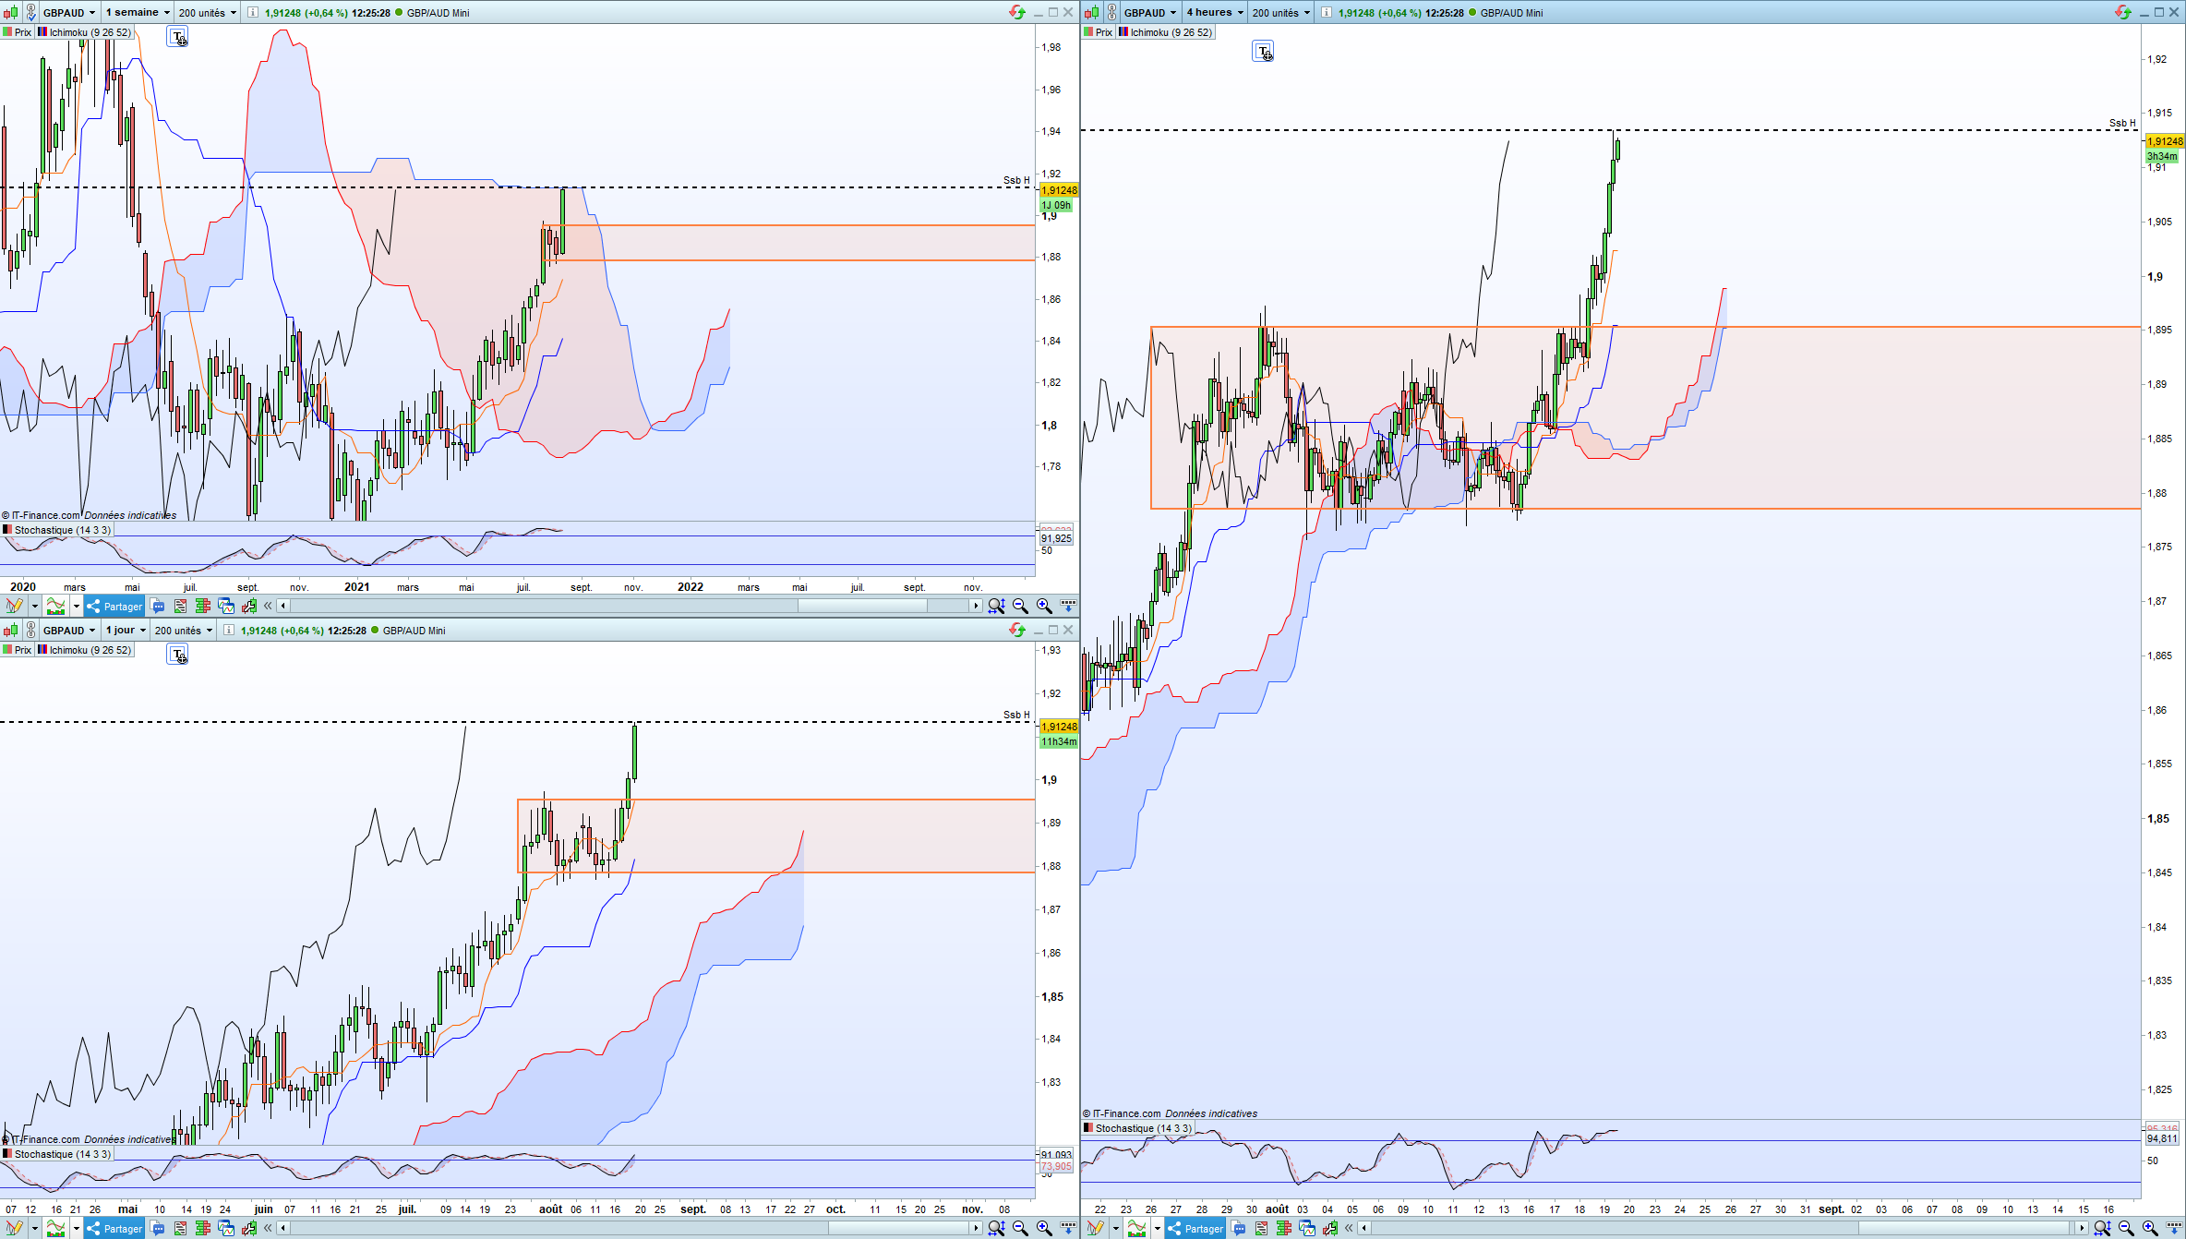
Task: Open indicators icon in the daily chart toolbar
Action: click(x=55, y=1229)
